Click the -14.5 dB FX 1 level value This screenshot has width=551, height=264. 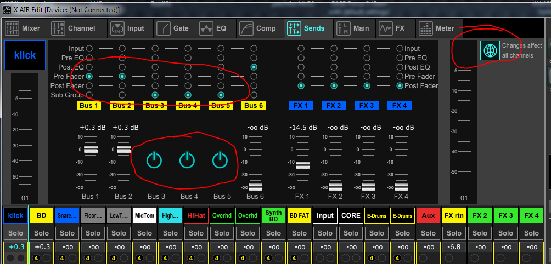(x=302, y=128)
